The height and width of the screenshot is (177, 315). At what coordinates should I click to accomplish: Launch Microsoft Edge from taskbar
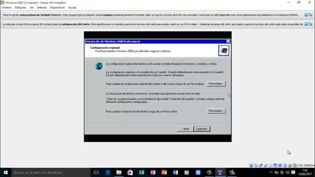tap(108, 173)
